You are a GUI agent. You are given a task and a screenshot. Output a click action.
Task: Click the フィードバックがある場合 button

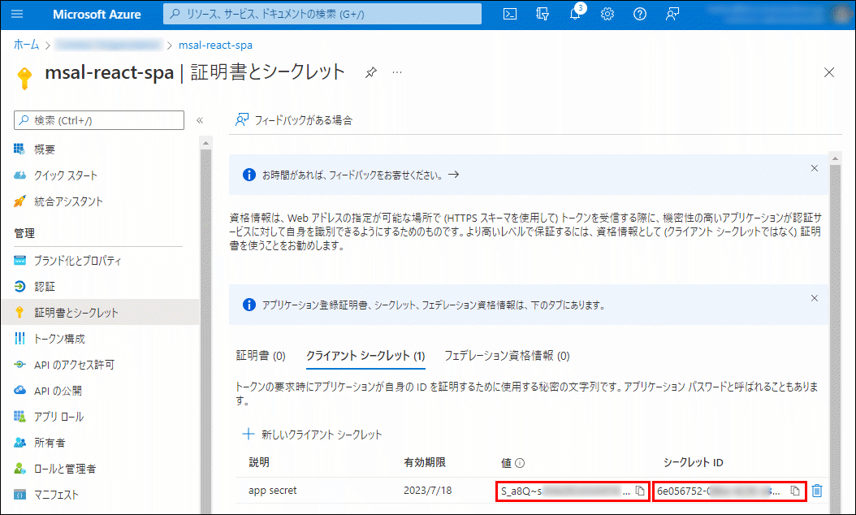pos(294,119)
